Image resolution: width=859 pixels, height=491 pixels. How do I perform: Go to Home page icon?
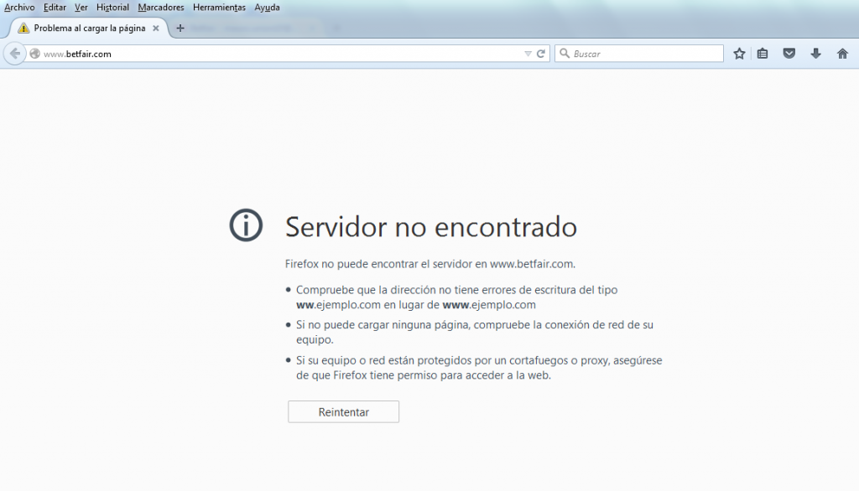(842, 53)
